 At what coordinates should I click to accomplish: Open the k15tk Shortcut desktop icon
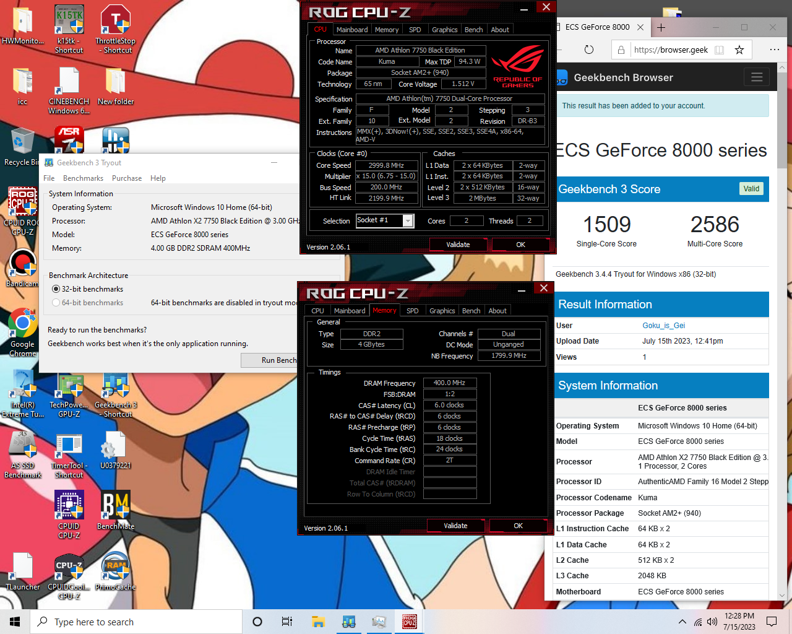pos(69,30)
